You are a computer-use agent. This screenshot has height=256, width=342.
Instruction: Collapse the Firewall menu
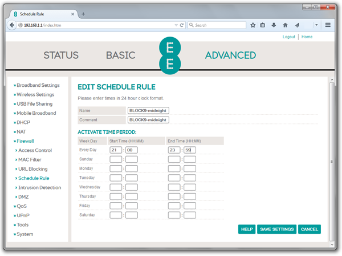pos(24,141)
